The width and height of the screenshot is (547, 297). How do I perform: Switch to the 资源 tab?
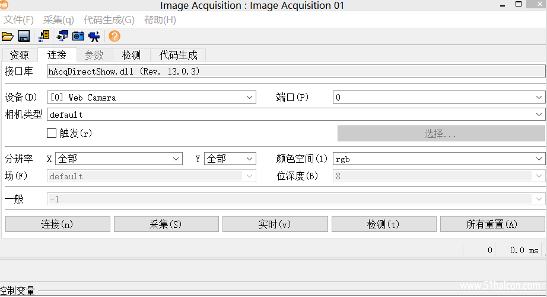(20, 55)
